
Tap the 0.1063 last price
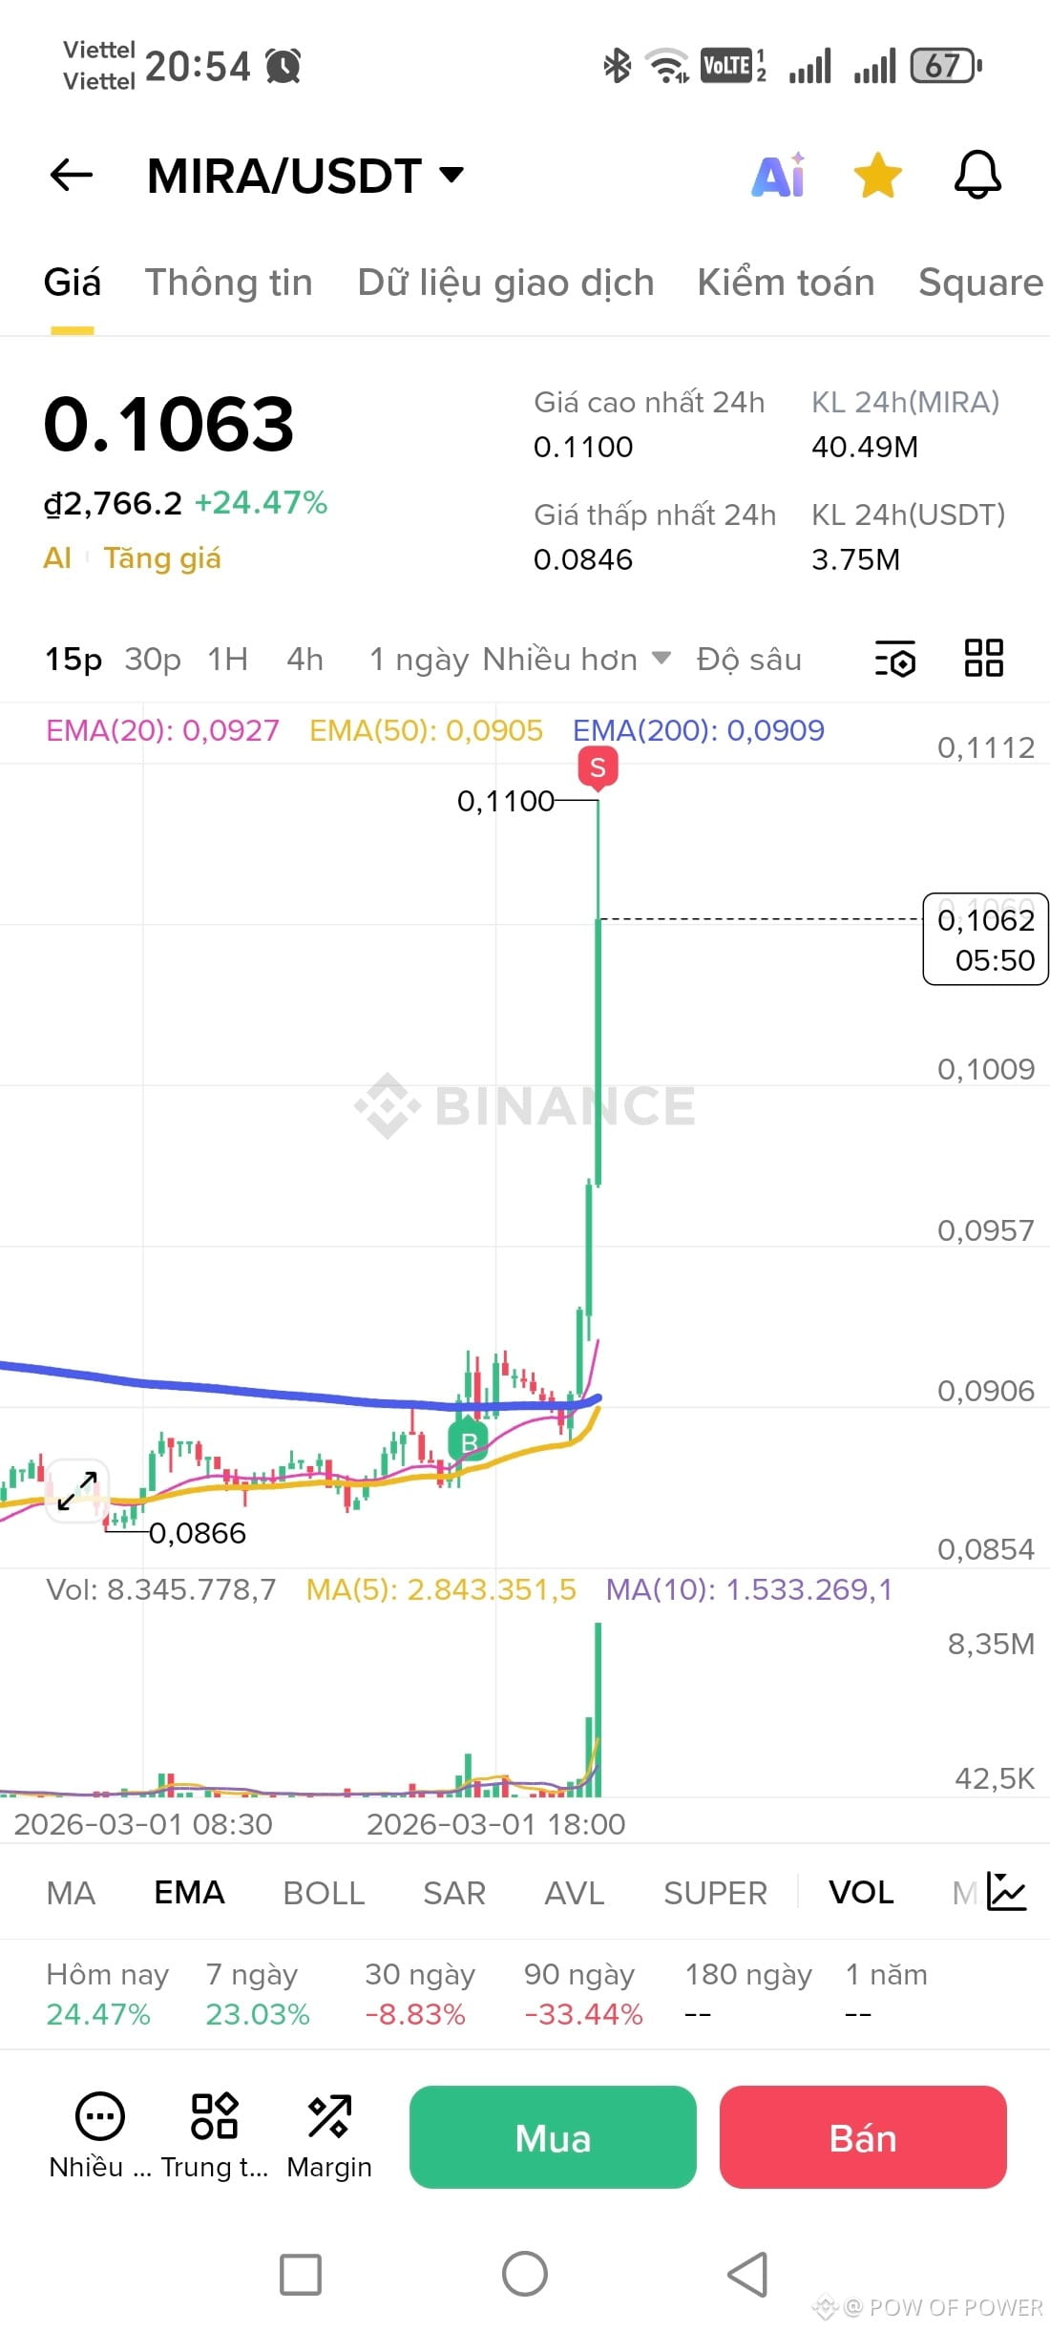pos(169,424)
